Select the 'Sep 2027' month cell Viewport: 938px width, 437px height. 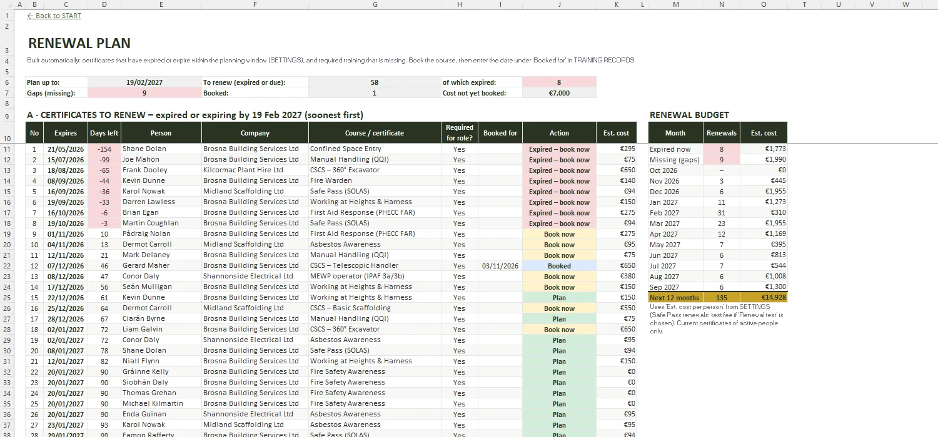(x=675, y=287)
